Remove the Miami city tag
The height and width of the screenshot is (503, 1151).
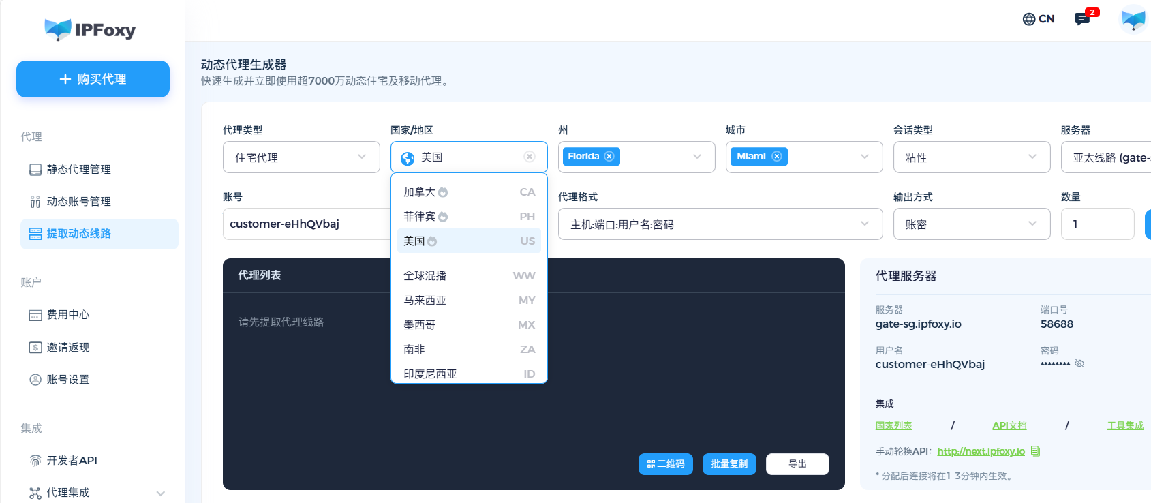coord(776,156)
